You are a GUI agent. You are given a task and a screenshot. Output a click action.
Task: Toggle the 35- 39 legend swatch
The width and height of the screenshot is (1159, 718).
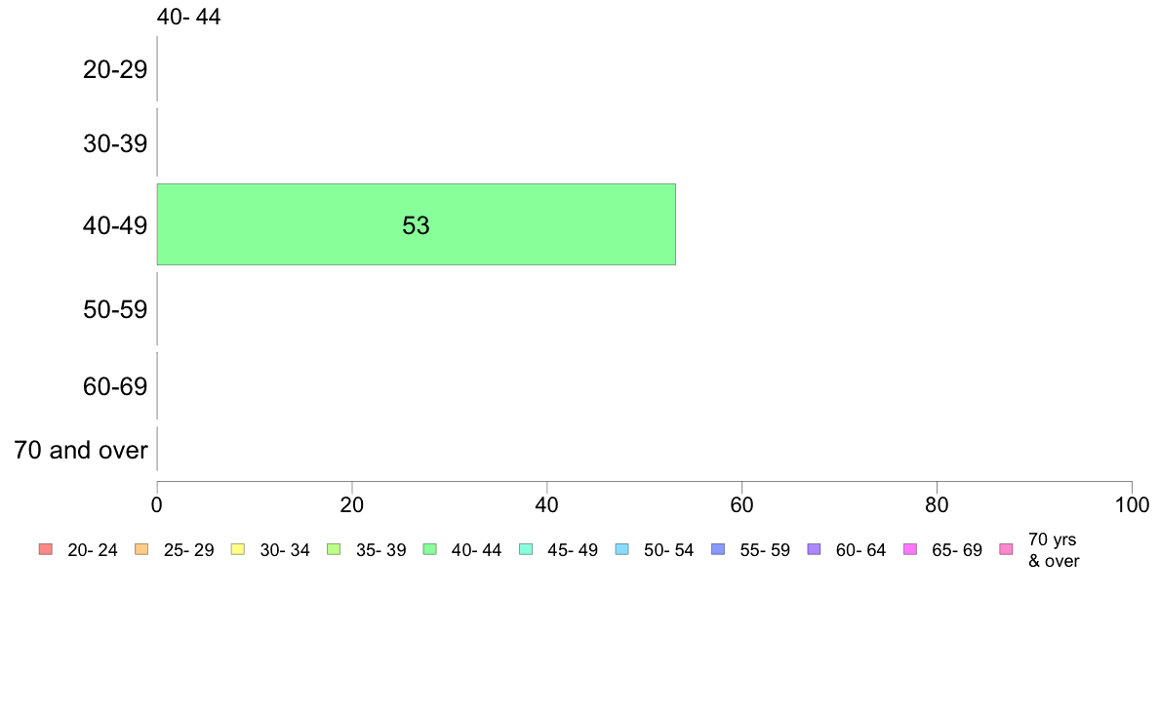[x=334, y=549]
